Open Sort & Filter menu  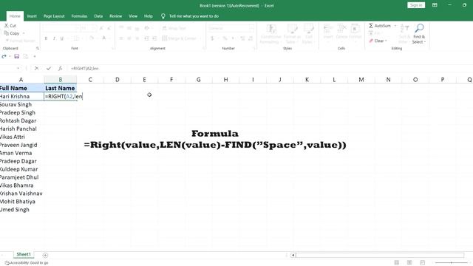tap(404, 34)
